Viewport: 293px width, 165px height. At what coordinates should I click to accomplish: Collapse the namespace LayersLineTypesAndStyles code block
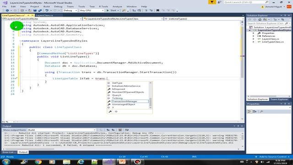click(x=20, y=41)
